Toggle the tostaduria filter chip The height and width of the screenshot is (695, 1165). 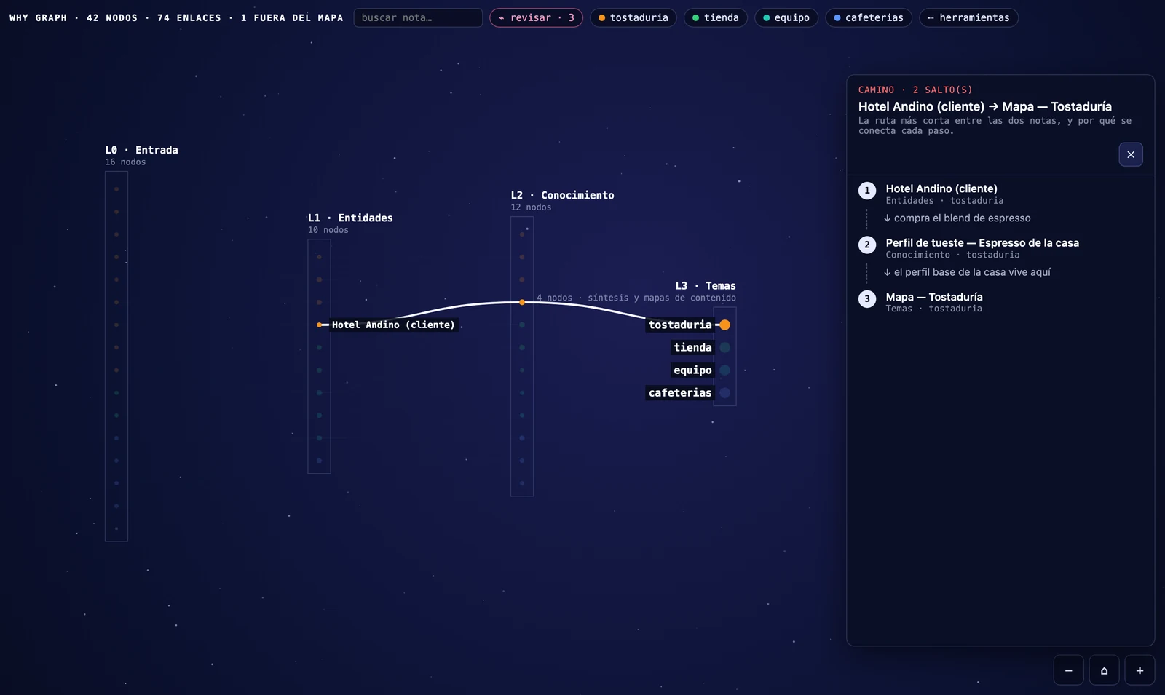(x=633, y=17)
